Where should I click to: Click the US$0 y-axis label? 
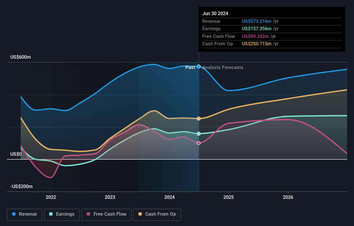[x=16, y=154]
